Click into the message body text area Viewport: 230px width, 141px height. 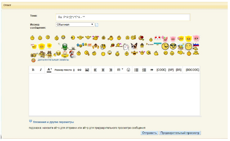[114, 95]
